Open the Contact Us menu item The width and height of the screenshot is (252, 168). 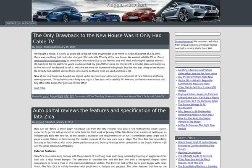[13, 24]
